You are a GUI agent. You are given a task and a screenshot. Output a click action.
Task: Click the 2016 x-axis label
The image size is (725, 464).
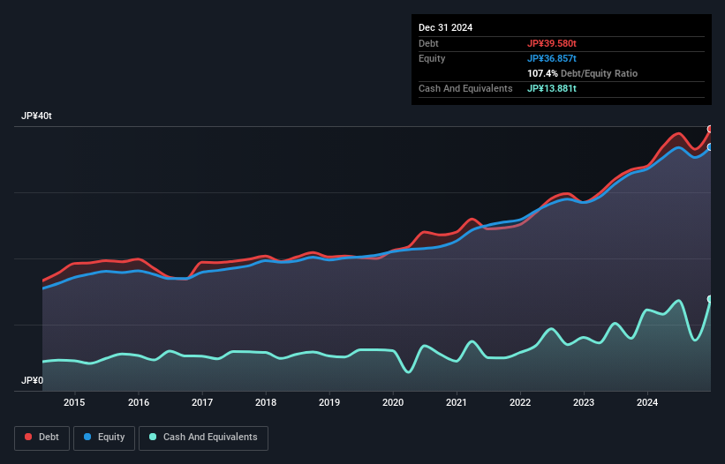(x=139, y=402)
